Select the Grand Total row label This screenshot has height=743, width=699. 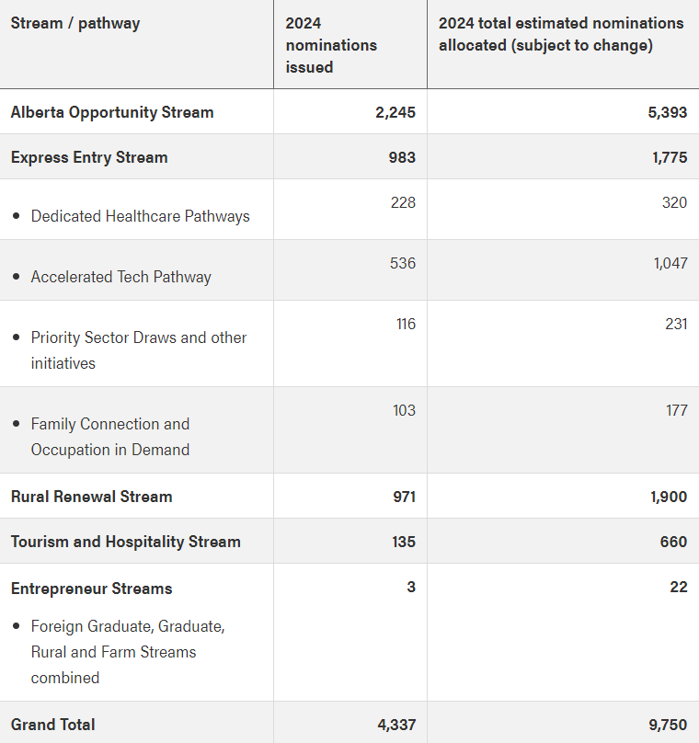click(x=53, y=725)
